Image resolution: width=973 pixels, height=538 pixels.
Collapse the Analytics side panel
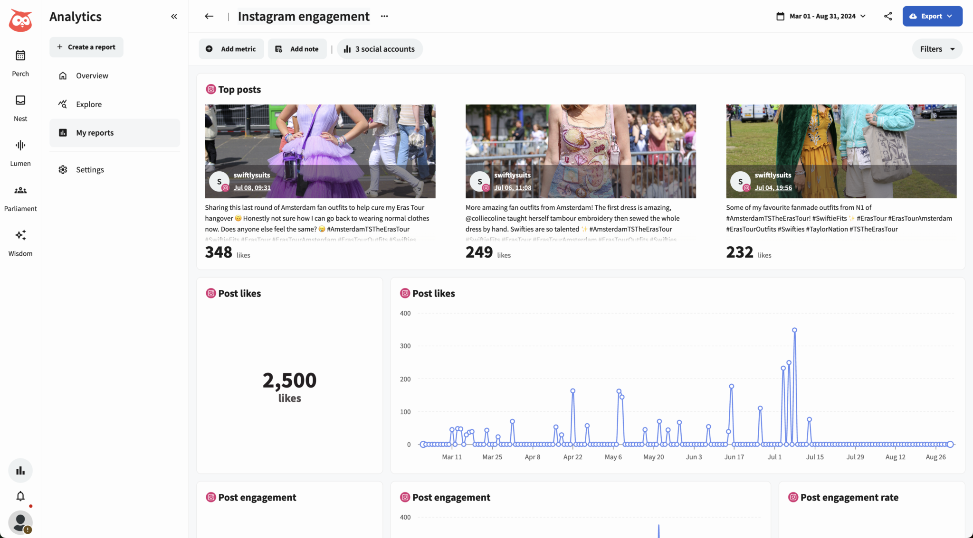(174, 17)
